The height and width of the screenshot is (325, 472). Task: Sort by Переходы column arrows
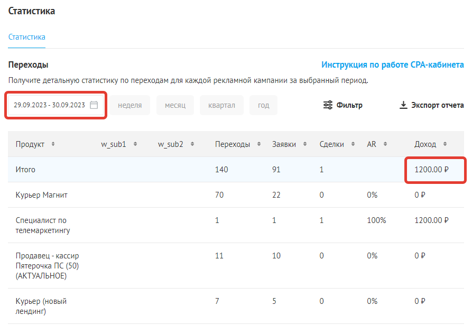point(259,144)
